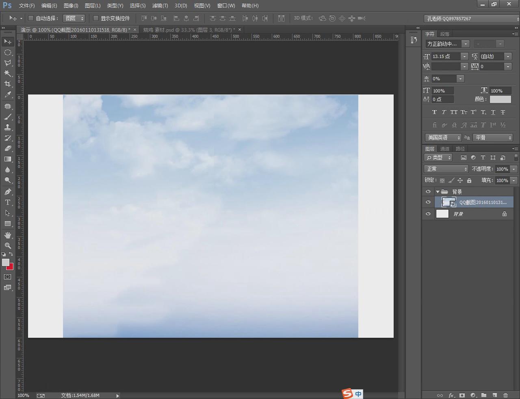Image resolution: width=520 pixels, height=399 pixels.
Task: Open the 不透明度 opacity dropdown arrow
Action: [x=514, y=169]
